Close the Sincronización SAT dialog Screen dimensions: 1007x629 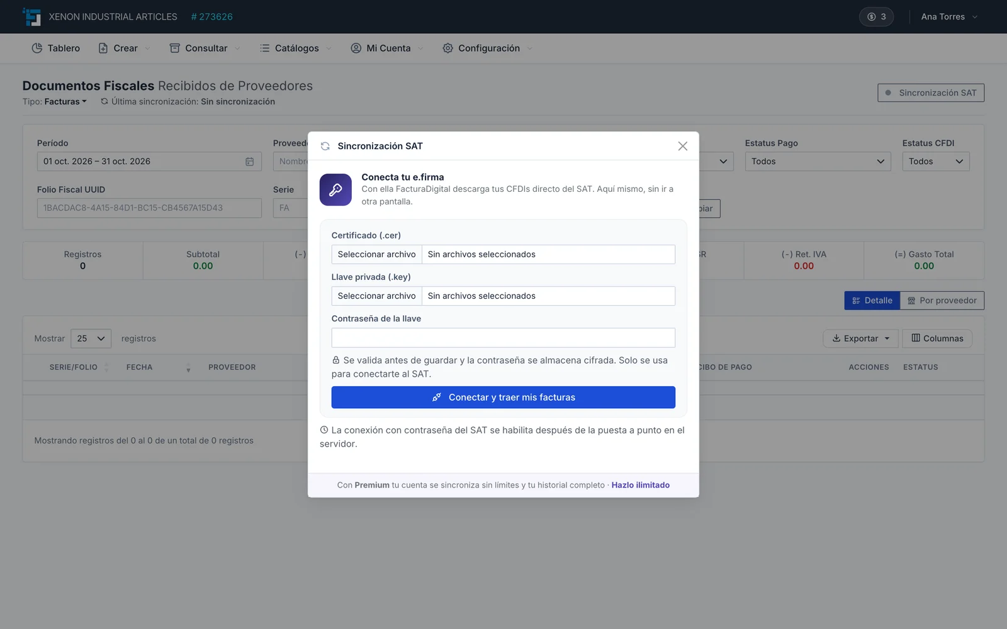(683, 146)
